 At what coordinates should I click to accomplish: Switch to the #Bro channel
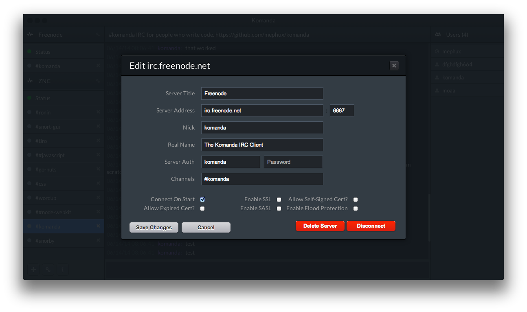coord(64,141)
